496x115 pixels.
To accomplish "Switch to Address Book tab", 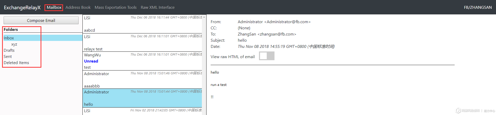I will click(x=78, y=7).
